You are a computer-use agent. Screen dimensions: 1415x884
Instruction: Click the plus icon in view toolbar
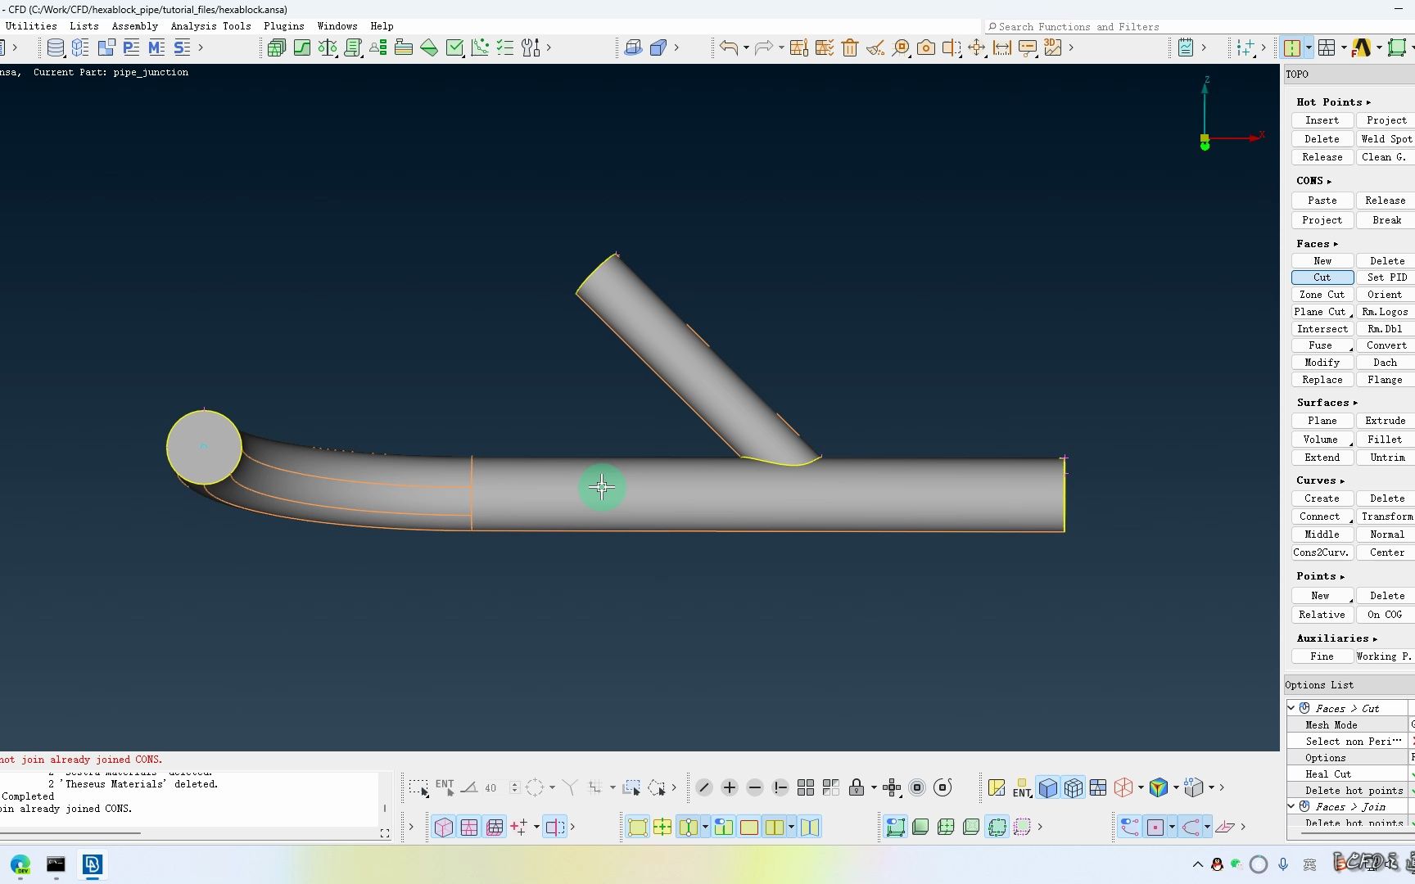[730, 787]
